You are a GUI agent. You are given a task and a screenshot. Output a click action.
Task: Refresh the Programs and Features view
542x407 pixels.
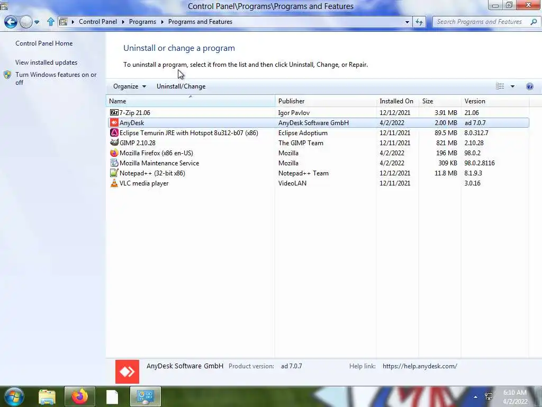[x=419, y=22]
